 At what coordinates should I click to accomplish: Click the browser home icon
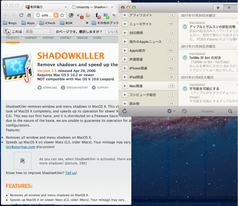[x=29, y=15]
